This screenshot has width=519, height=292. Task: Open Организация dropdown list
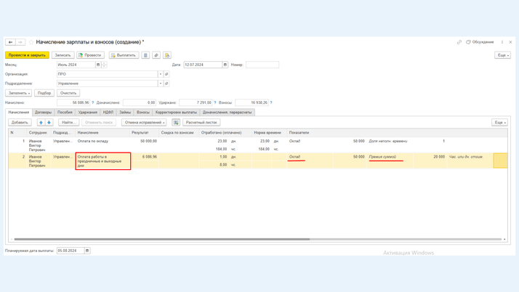click(x=161, y=74)
